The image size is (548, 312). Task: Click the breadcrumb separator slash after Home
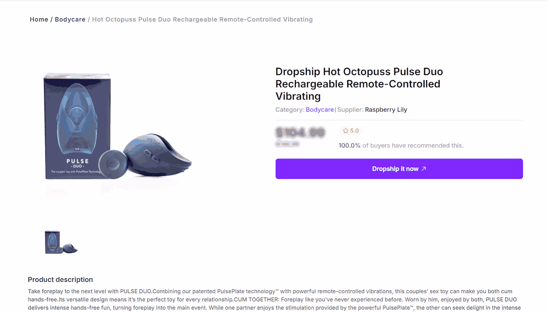click(52, 19)
